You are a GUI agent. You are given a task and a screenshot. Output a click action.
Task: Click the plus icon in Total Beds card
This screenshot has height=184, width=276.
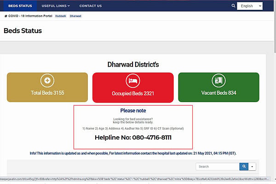pos(47,80)
